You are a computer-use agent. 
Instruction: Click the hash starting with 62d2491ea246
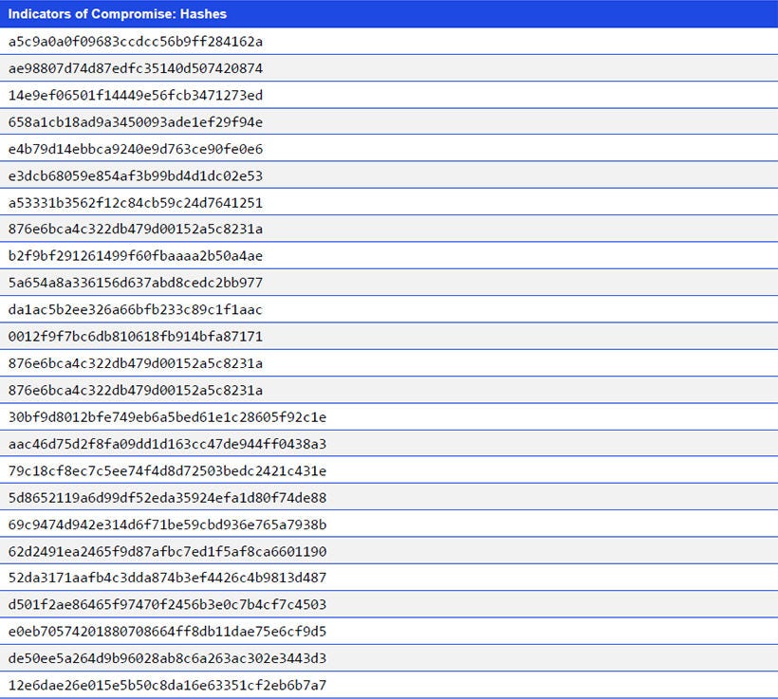[x=167, y=551]
